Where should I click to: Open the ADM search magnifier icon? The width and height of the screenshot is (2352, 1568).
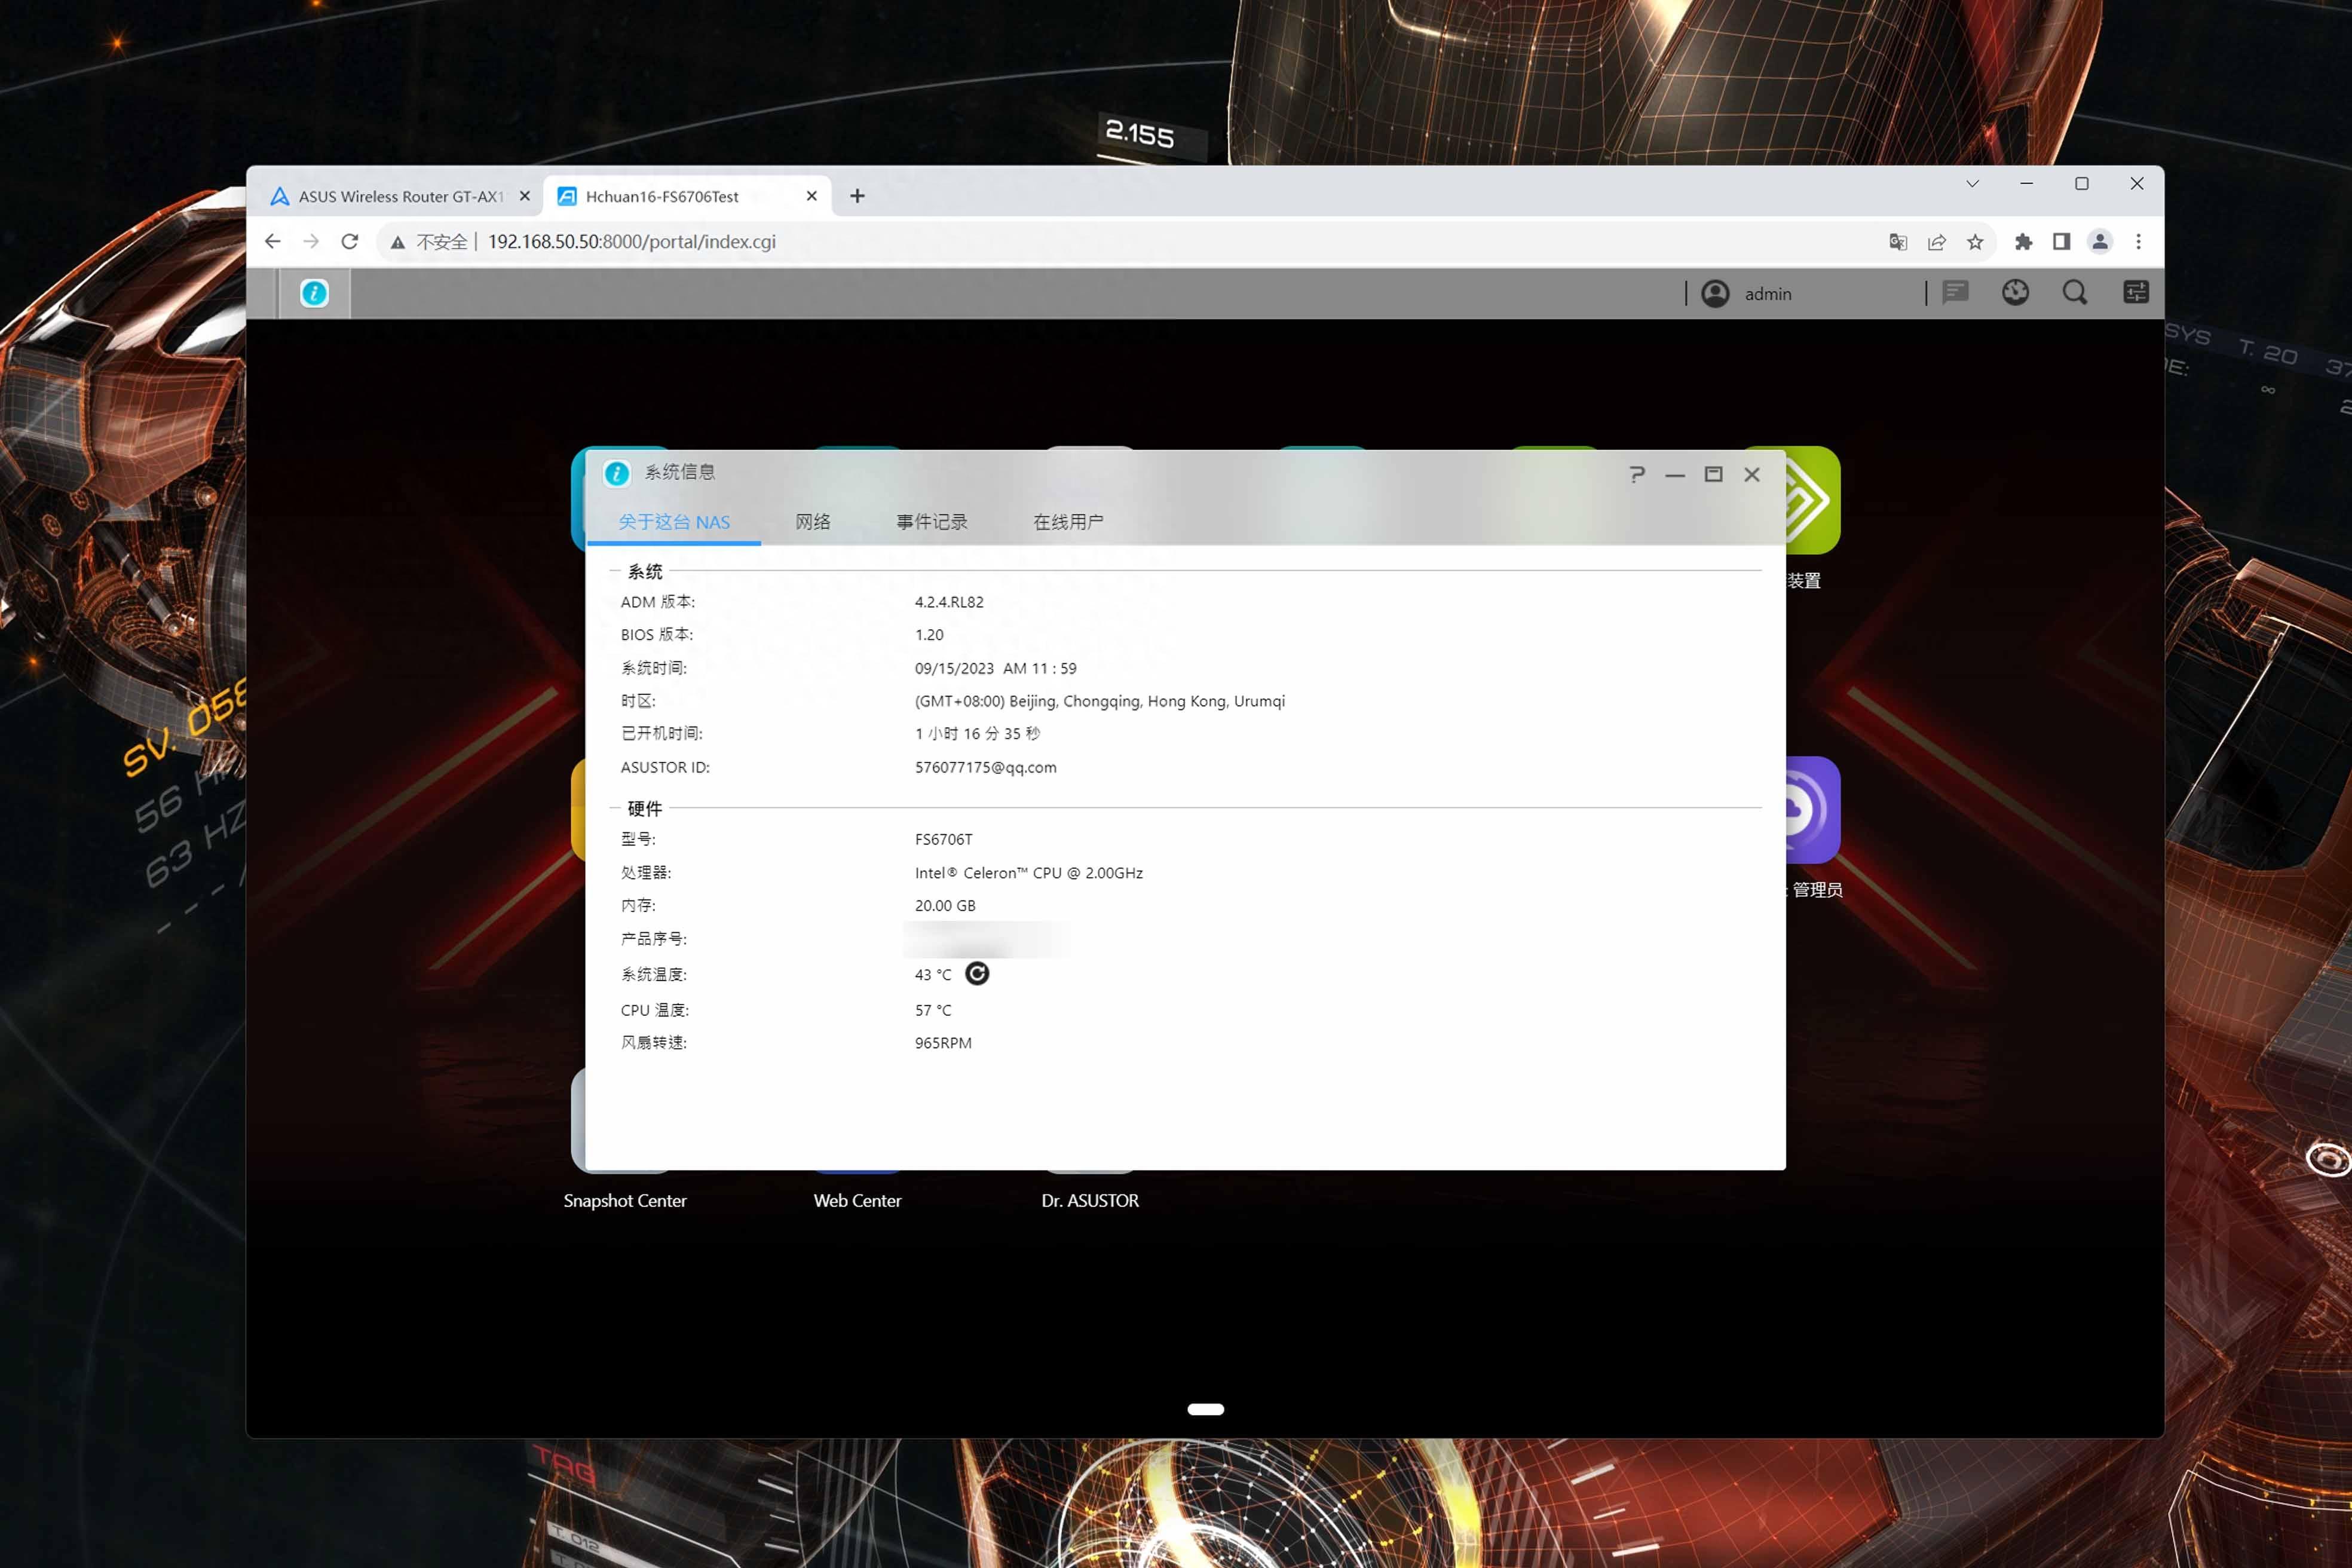click(2075, 292)
